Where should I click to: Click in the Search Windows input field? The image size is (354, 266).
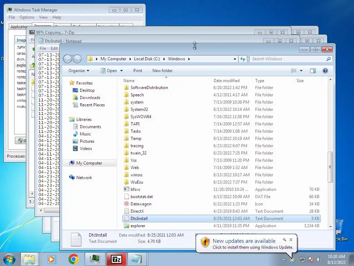[x=288, y=59]
